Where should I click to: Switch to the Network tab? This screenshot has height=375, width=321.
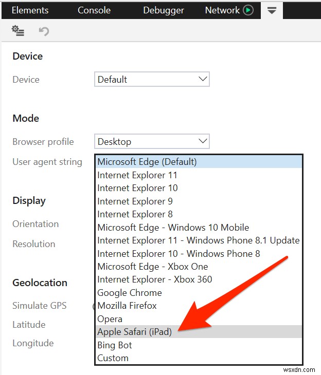pos(222,10)
